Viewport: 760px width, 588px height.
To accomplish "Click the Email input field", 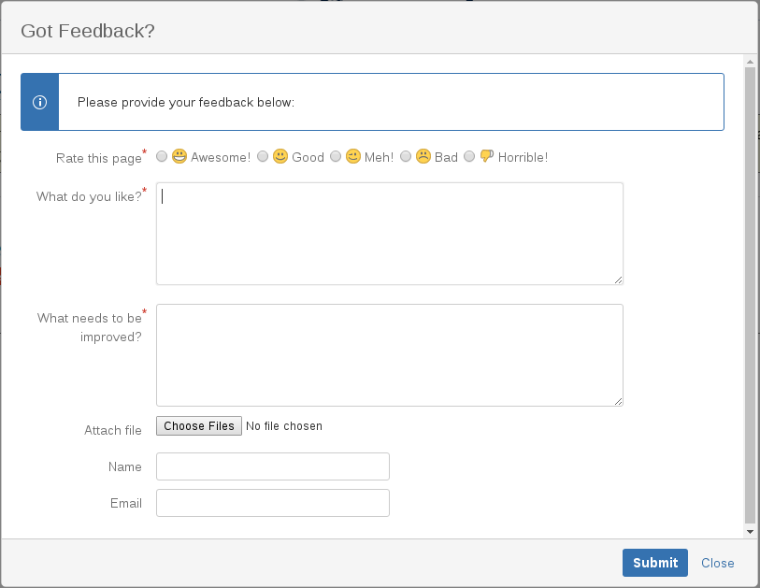I will tap(271, 503).
